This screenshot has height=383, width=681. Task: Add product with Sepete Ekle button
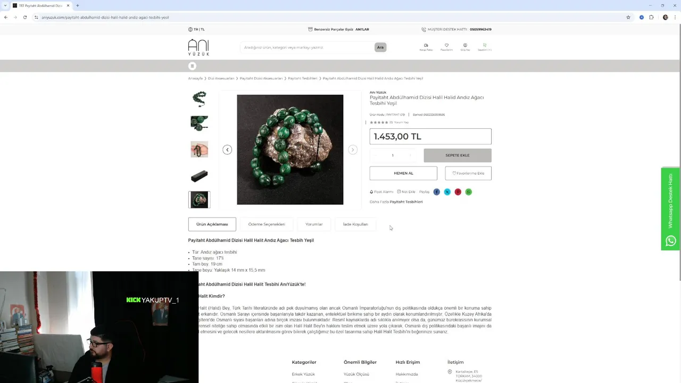458,155
